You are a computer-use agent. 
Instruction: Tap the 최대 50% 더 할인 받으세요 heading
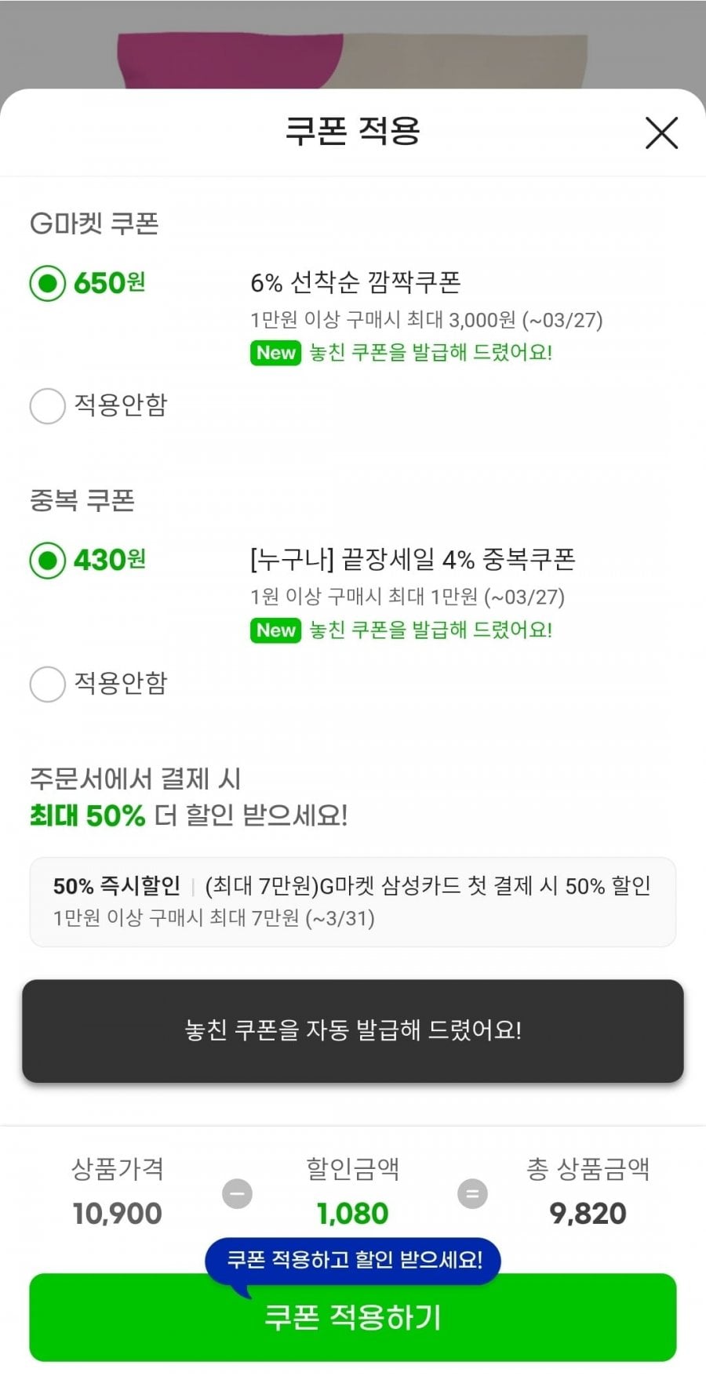(x=188, y=815)
